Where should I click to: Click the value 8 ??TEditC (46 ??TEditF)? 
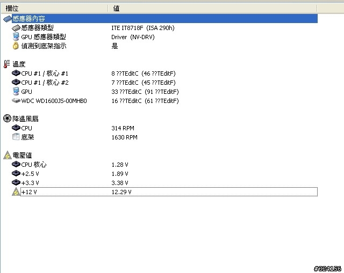[144, 73]
